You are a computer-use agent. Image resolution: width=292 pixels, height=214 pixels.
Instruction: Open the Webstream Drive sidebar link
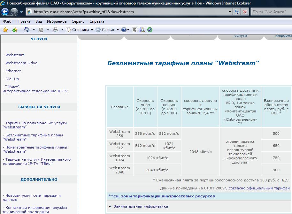pos(21,63)
